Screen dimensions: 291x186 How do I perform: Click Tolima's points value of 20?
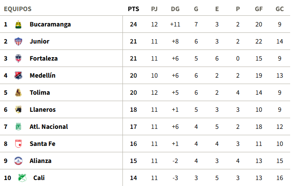(x=133, y=93)
